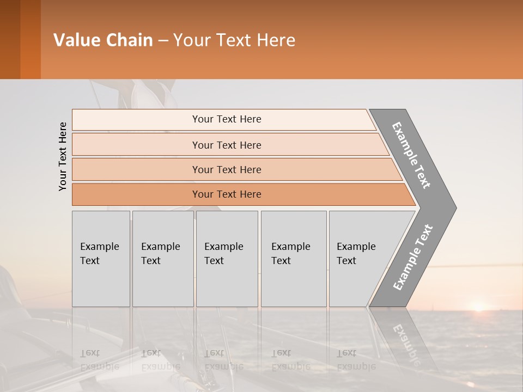Click the setting sun in the background

[478, 306]
